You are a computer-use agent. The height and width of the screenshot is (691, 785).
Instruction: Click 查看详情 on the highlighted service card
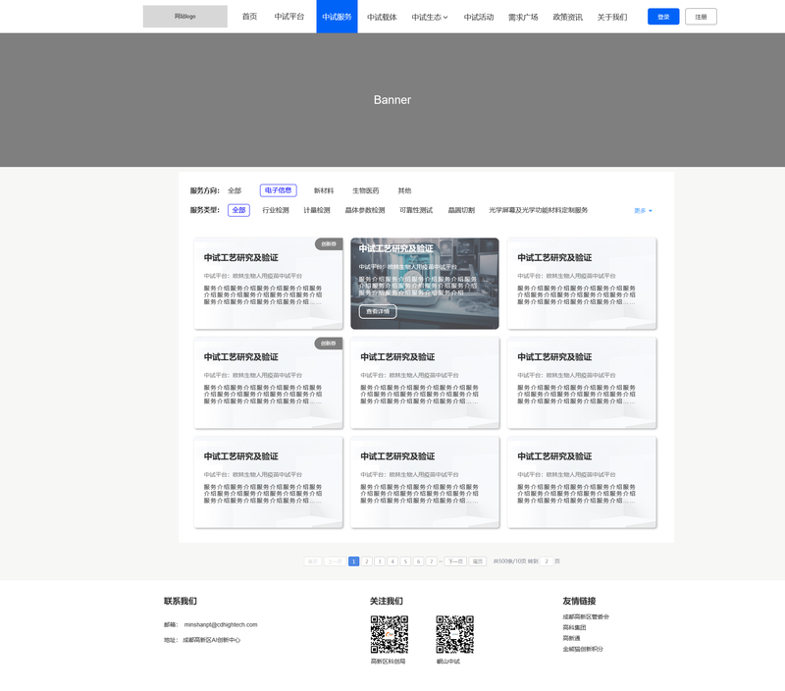tap(378, 311)
